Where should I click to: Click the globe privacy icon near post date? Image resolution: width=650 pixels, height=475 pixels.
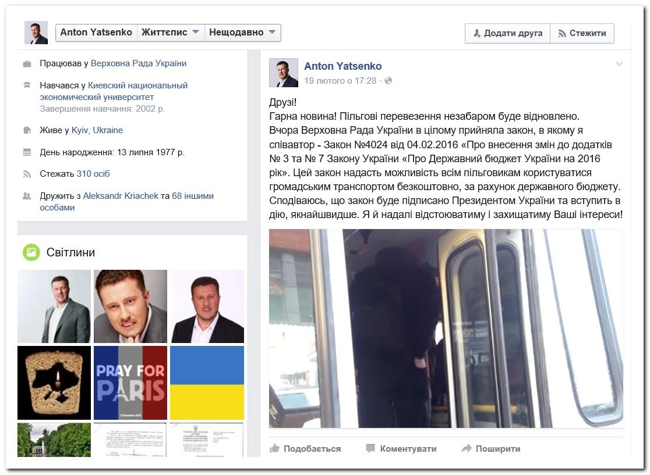coord(388,81)
